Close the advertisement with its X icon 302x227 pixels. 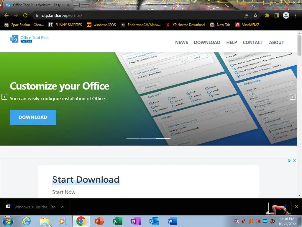(295, 160)
